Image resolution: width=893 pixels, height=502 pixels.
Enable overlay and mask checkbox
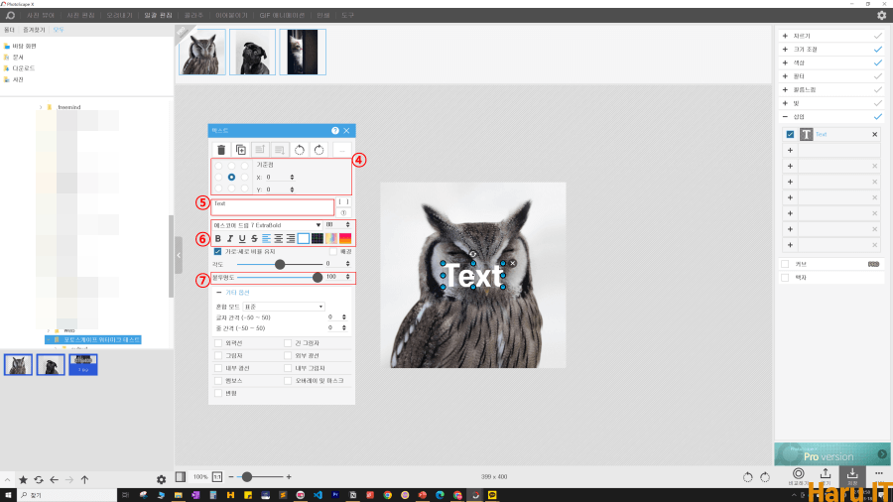pos(288,381)
